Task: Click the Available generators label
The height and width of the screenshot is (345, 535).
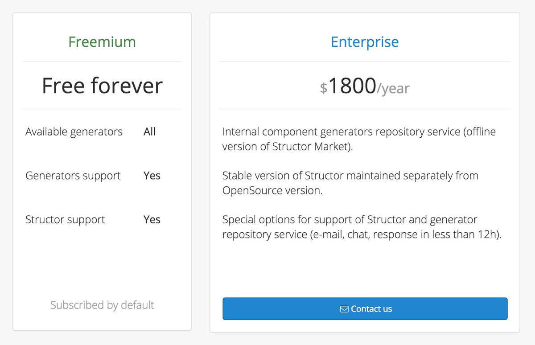Action: (74, 131)
